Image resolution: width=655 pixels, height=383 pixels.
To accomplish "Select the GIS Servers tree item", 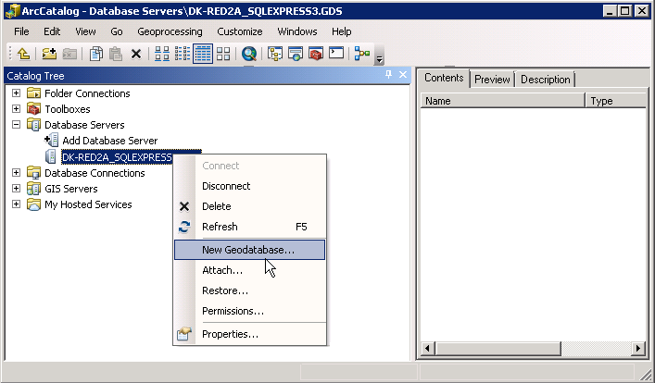I will pos(71,189).
